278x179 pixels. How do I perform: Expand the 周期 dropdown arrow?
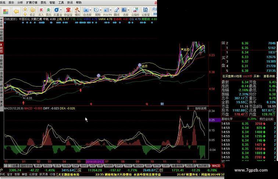pos(100,10)
